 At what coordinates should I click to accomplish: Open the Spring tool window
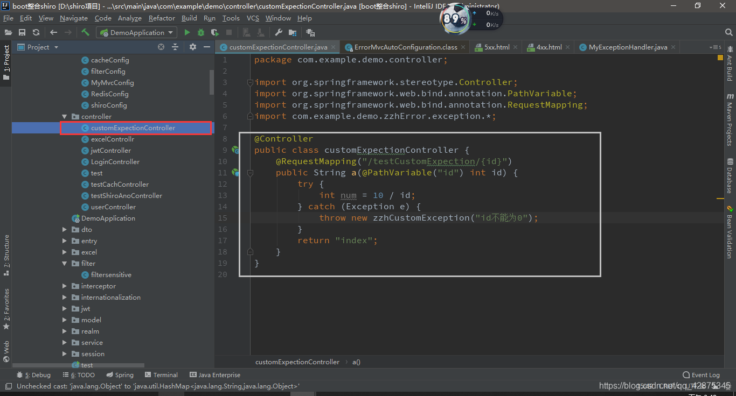[120, 375]
